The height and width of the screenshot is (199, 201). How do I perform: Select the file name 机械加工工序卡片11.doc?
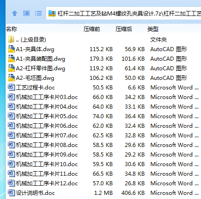(47, 174)
